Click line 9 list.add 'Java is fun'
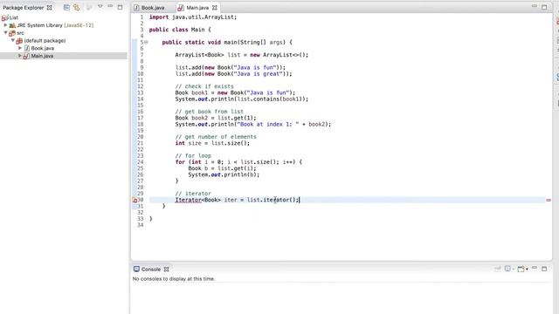Screen dimensions: 559x314 point(231,67)
